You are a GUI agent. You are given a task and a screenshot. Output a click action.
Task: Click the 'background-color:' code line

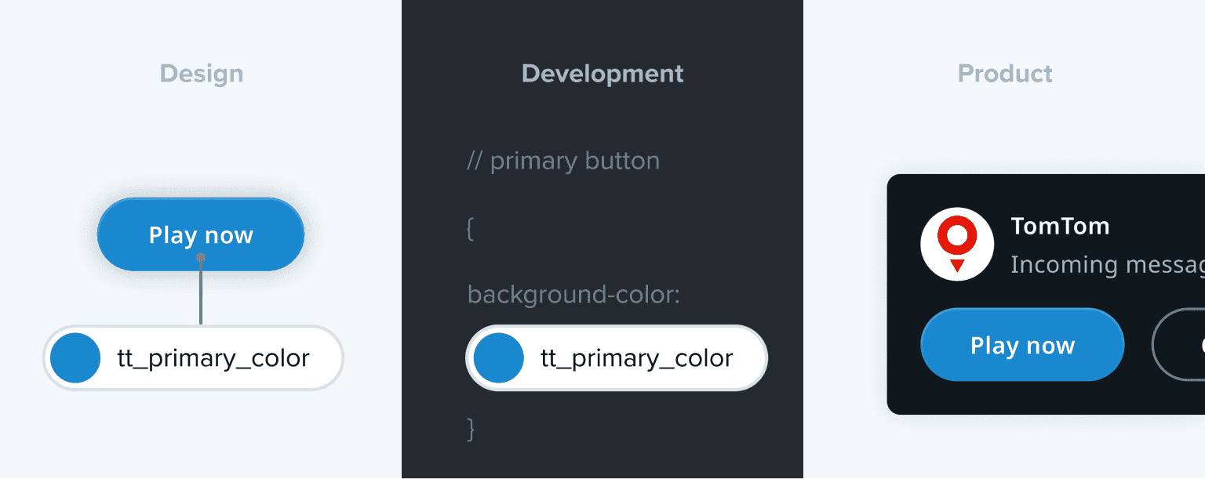pyautogui.click(x=573, y=295)
